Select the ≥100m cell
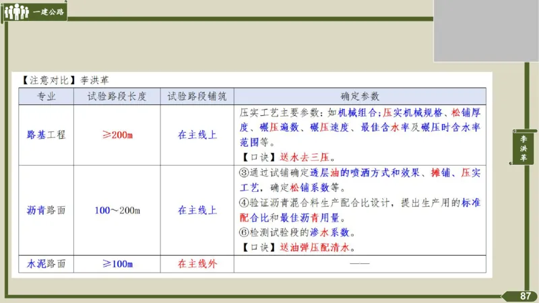The height and width of the screenshot is (303, 539). tap(117, 264)
